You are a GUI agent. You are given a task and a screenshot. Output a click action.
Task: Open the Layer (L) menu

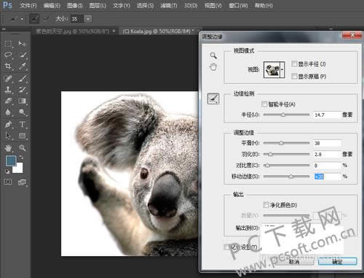pyautogui.click(x=98, y=5)
